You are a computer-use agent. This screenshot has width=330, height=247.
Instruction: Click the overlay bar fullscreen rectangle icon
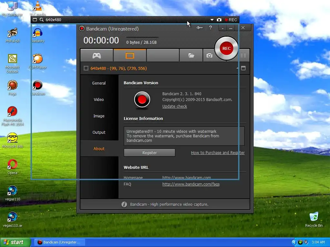pos(35,20)
